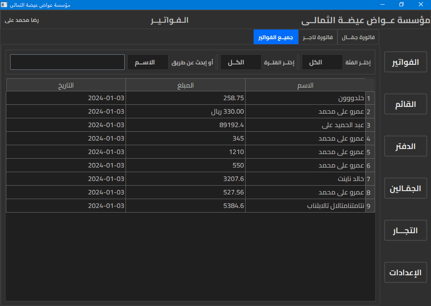Screen dimensions: 431x306
Task: Open the search-by dropdown showing الاسـم
Action: pos(147,62)
